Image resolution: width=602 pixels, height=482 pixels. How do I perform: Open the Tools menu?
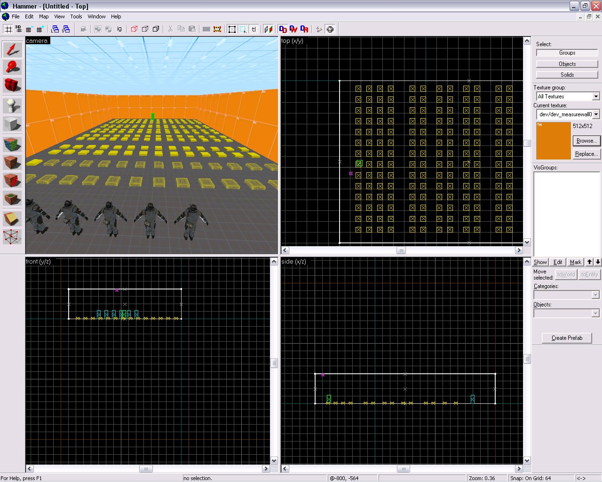[x=76, y=16]
